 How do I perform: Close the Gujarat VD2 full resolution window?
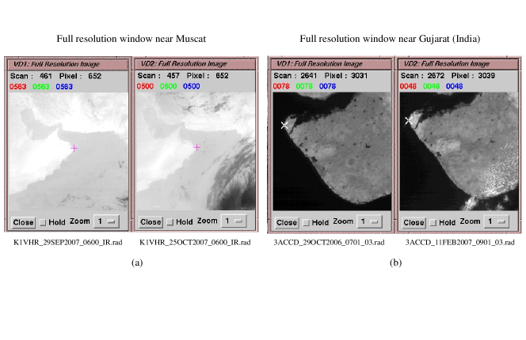click(414, 223)
